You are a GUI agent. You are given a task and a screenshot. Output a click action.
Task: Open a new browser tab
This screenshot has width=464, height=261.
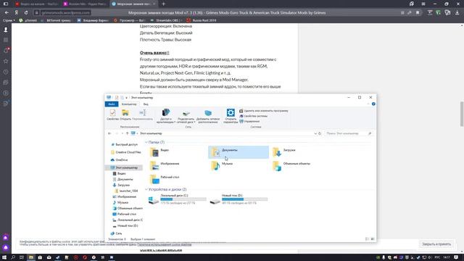[x=163, y=4]
